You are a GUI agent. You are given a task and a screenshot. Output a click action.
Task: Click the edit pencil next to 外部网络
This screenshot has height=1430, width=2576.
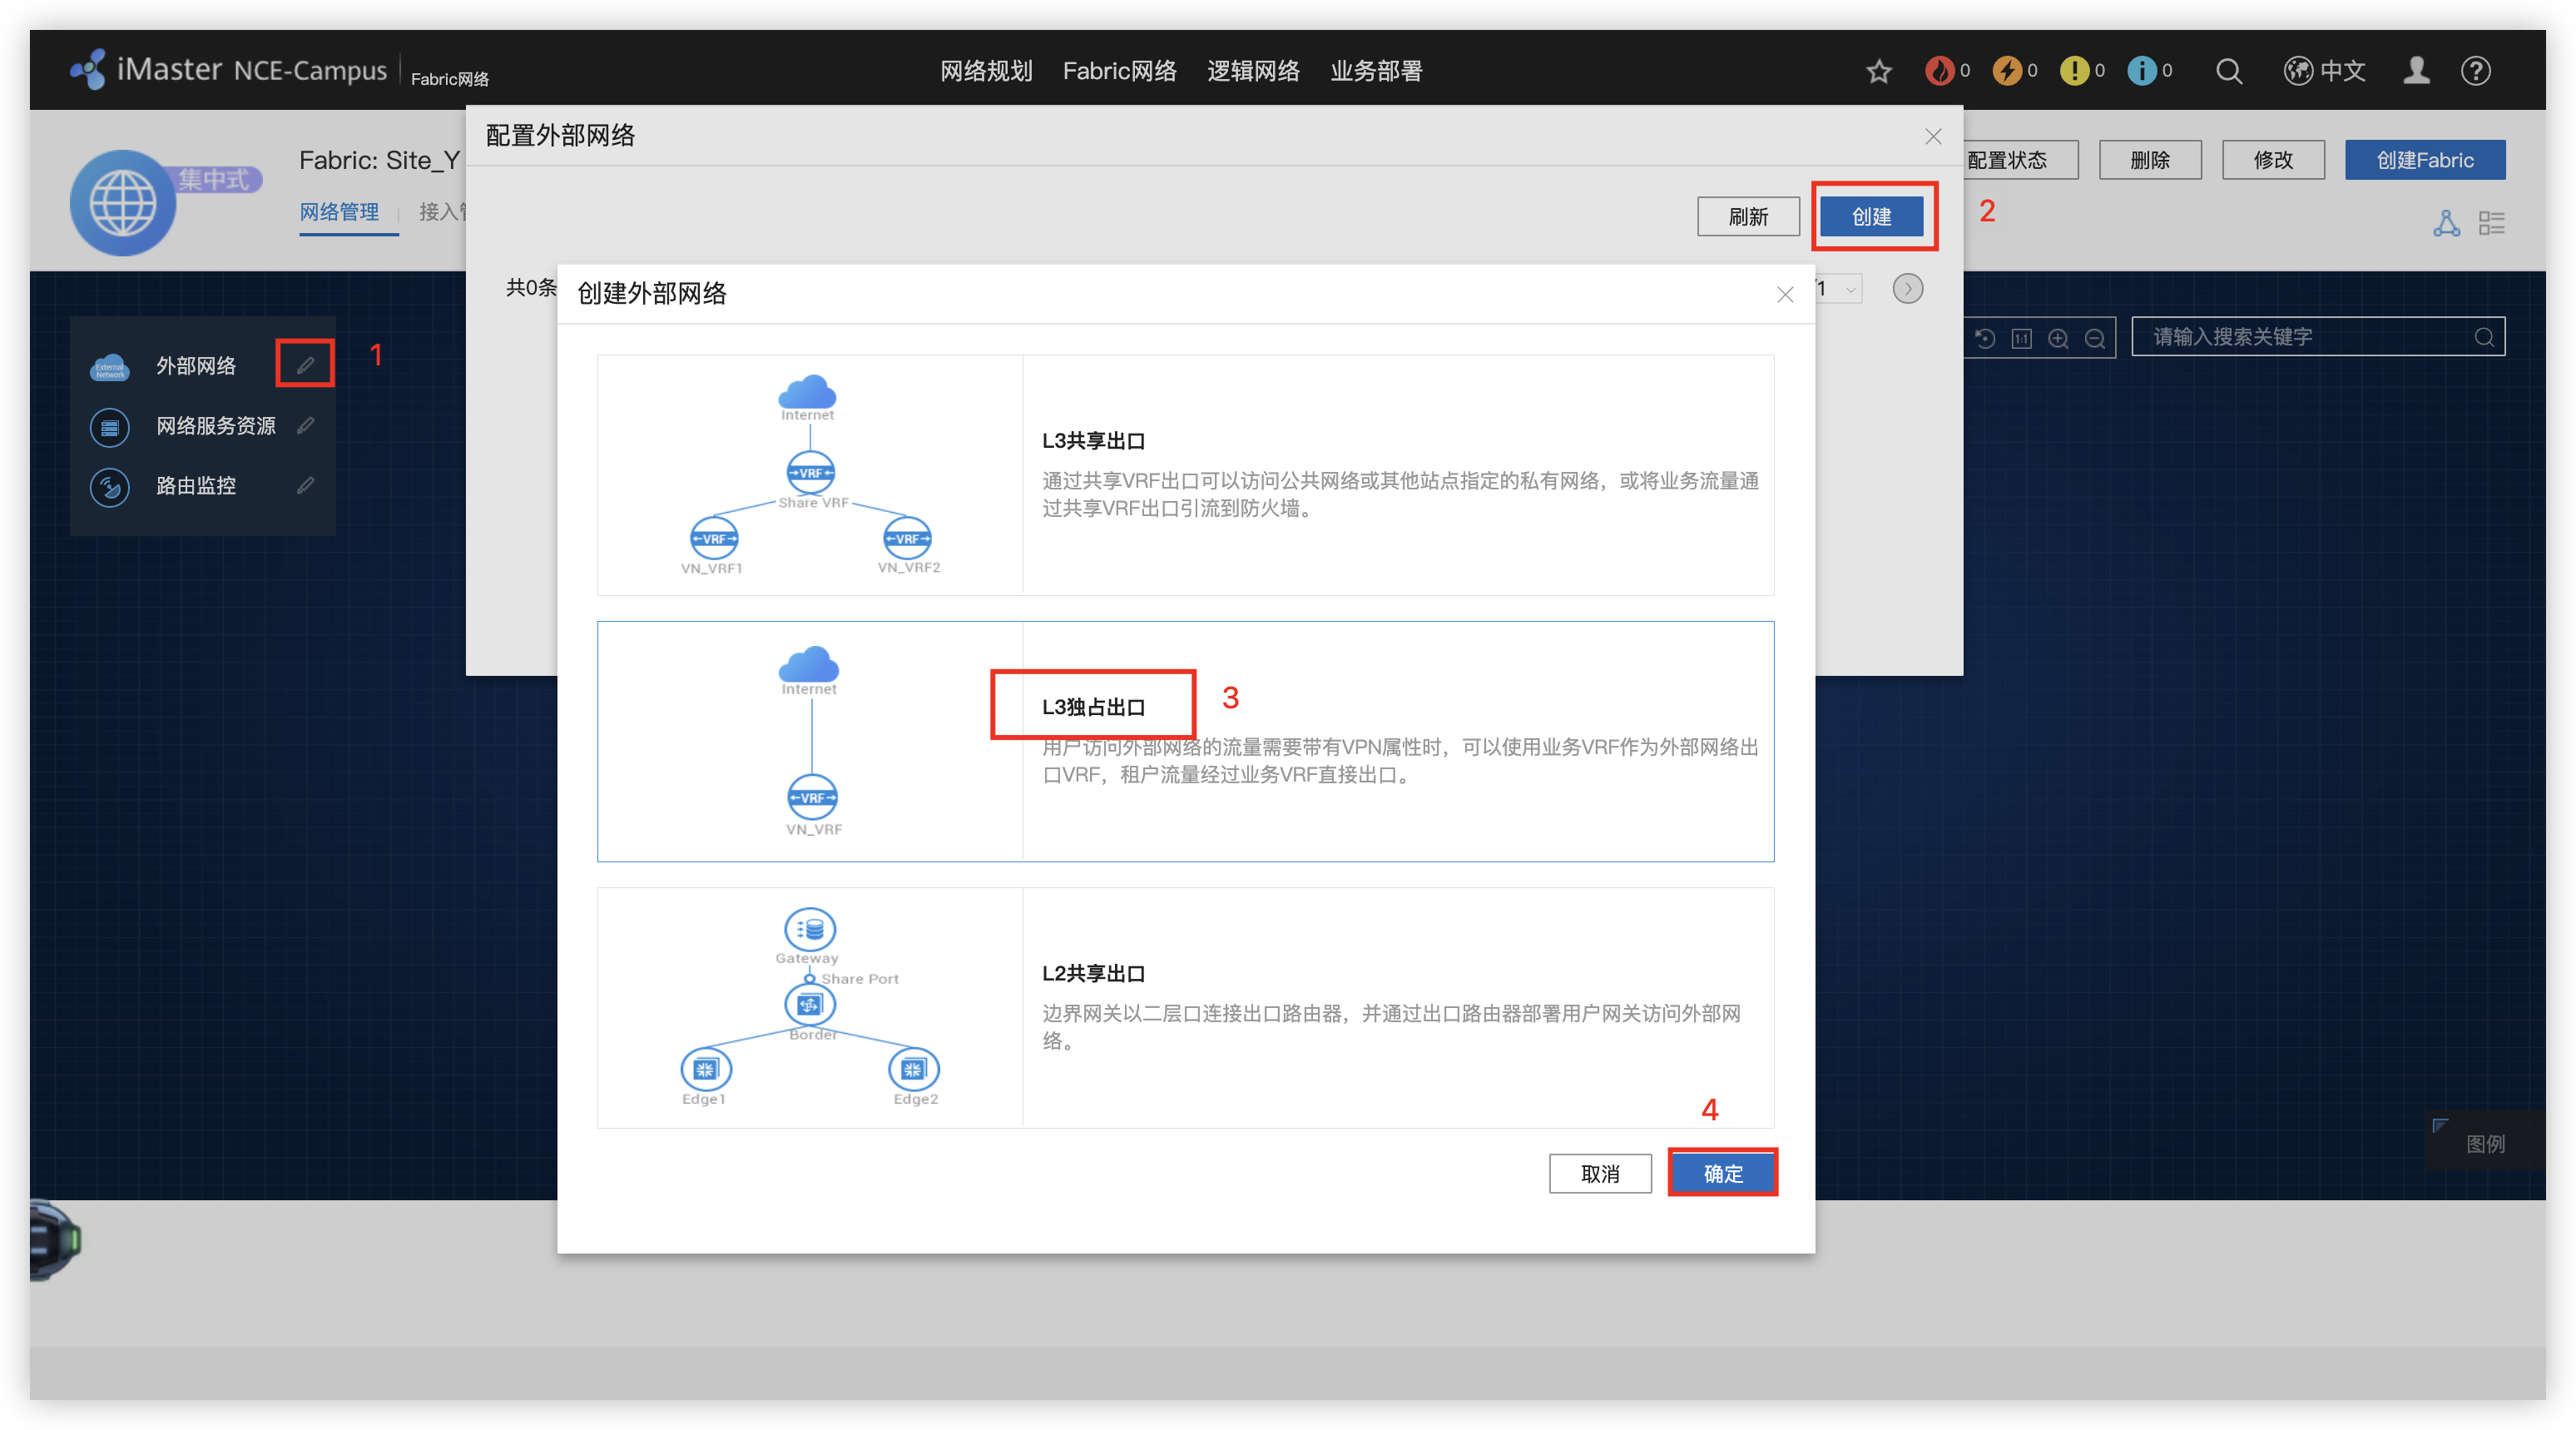(x=305, y=365)
